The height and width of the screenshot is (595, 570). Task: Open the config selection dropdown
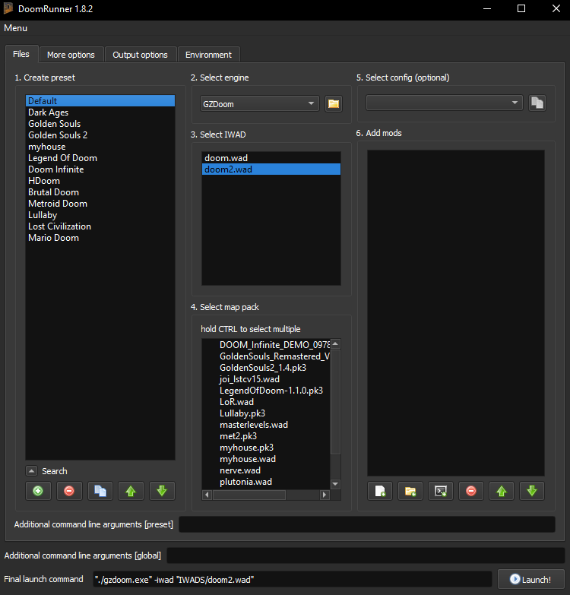445,103
